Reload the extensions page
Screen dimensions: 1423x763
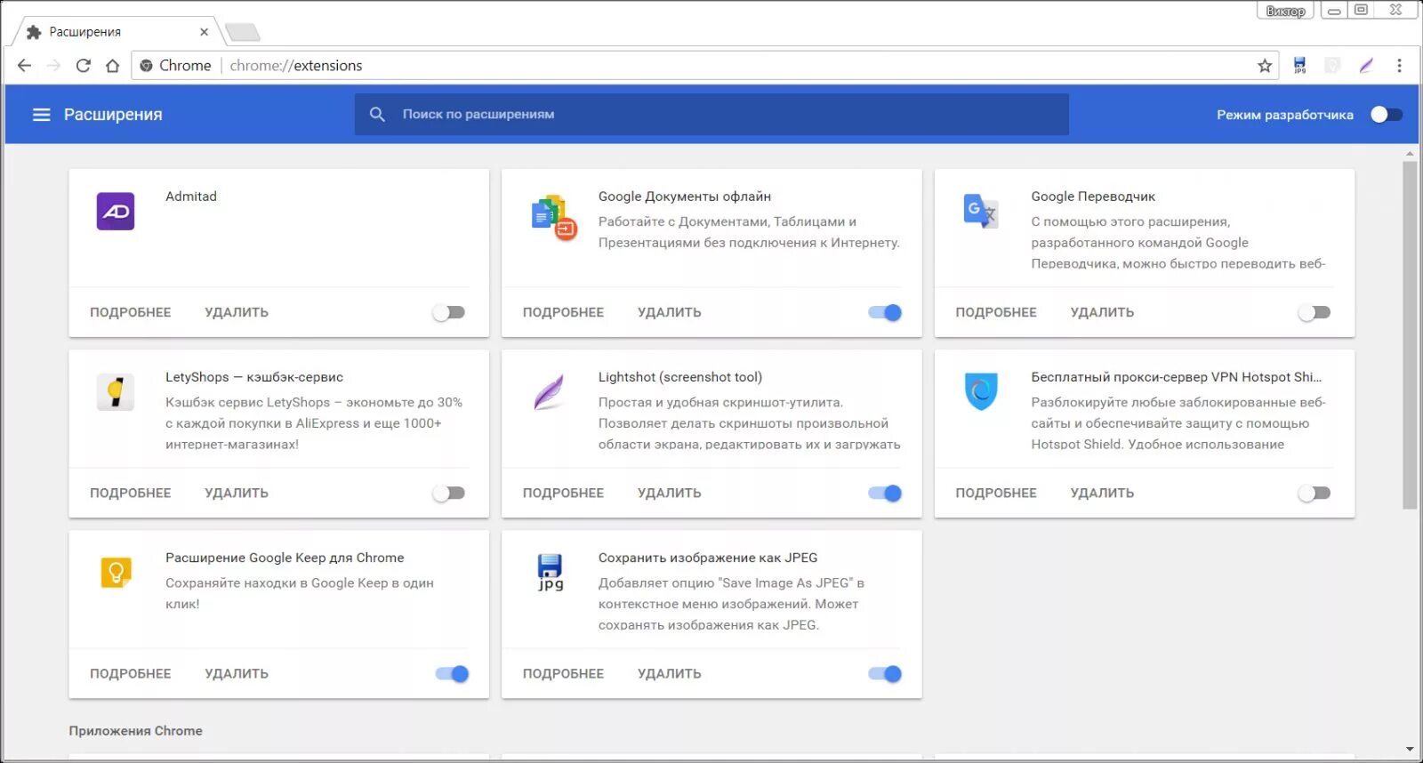(83, 66)
